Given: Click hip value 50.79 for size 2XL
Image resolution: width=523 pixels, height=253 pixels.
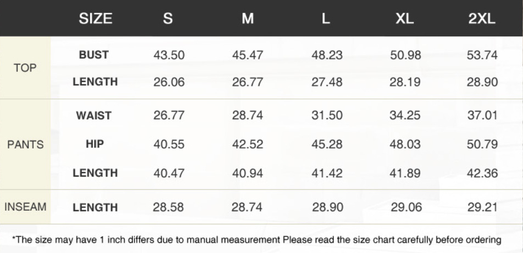Looking at the screenshot, I should [x=482, y=145].
